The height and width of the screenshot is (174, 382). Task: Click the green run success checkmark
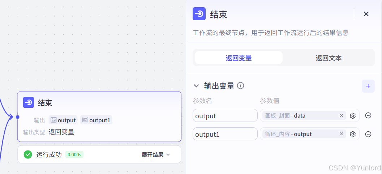28,154
